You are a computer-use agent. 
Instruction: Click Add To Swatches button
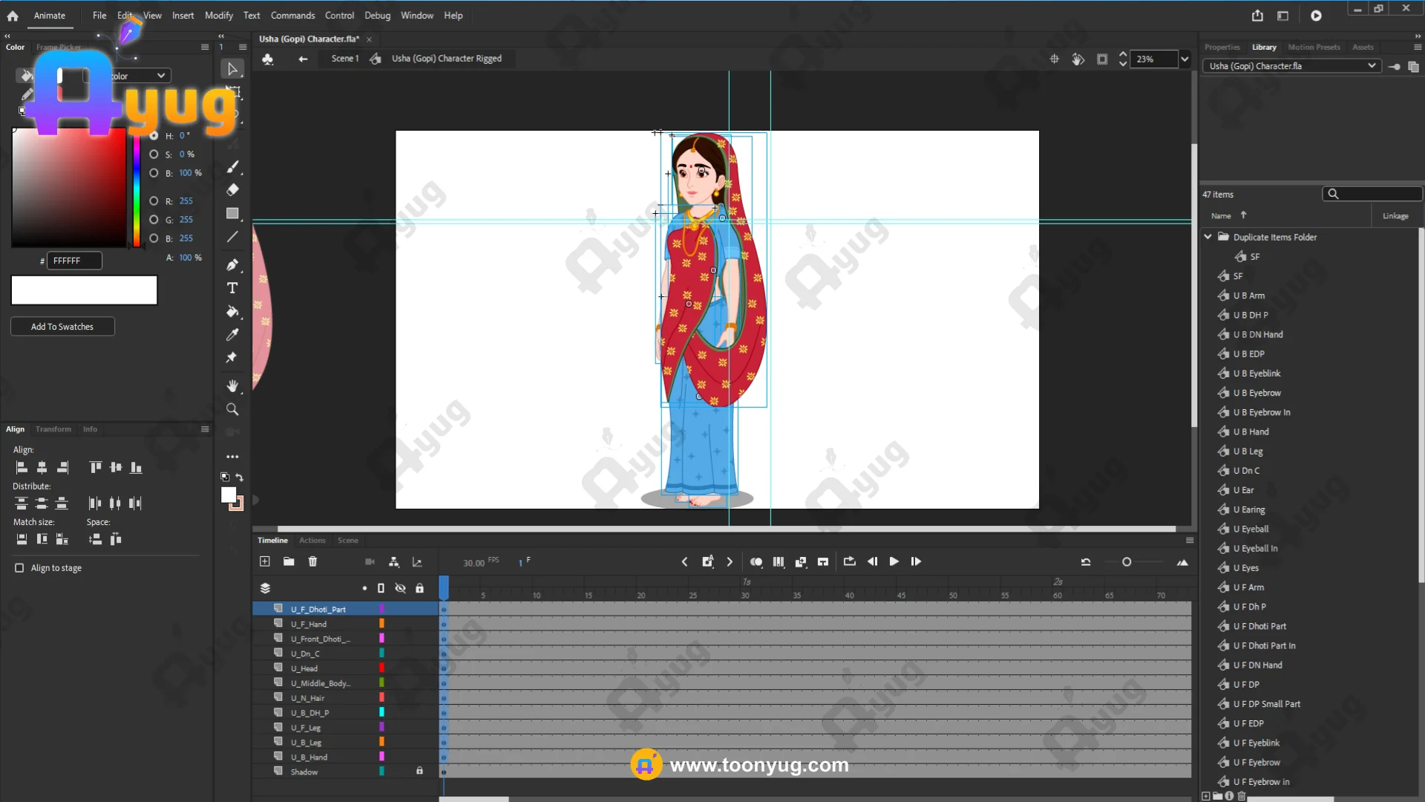click(62, 327)
